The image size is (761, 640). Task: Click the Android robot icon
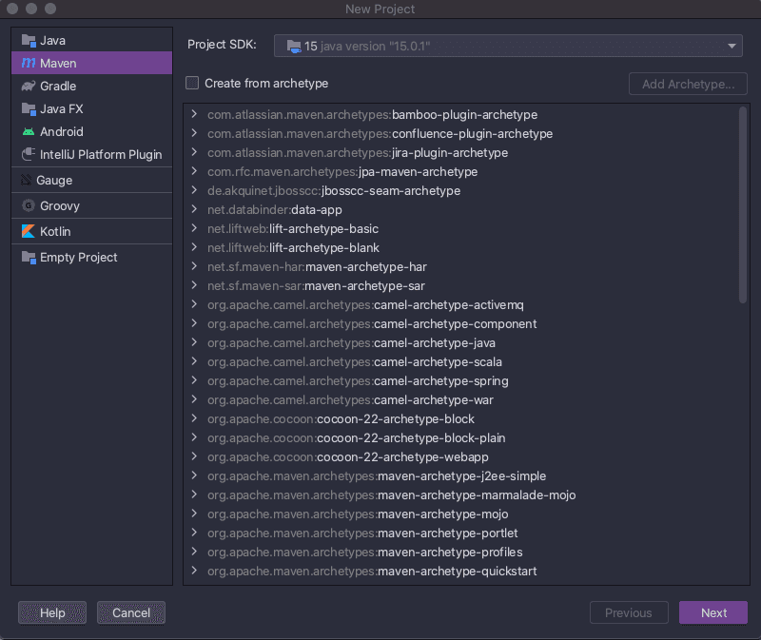29,132
